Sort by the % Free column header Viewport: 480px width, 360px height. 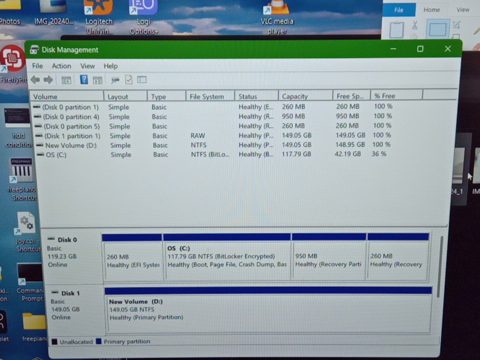[x=396, y=95]
